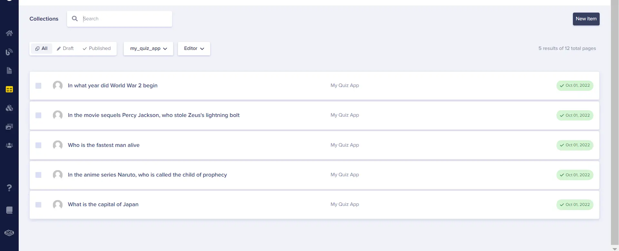
Task: Open the Percy Jackson question entry
Action: pos(153,115)
